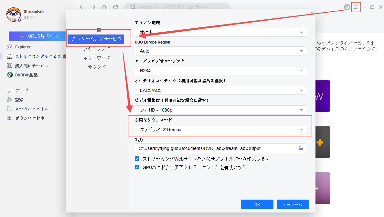The image size is (384, 217).
Task: Select the 一般 settings tab
Action: (99, 30)
